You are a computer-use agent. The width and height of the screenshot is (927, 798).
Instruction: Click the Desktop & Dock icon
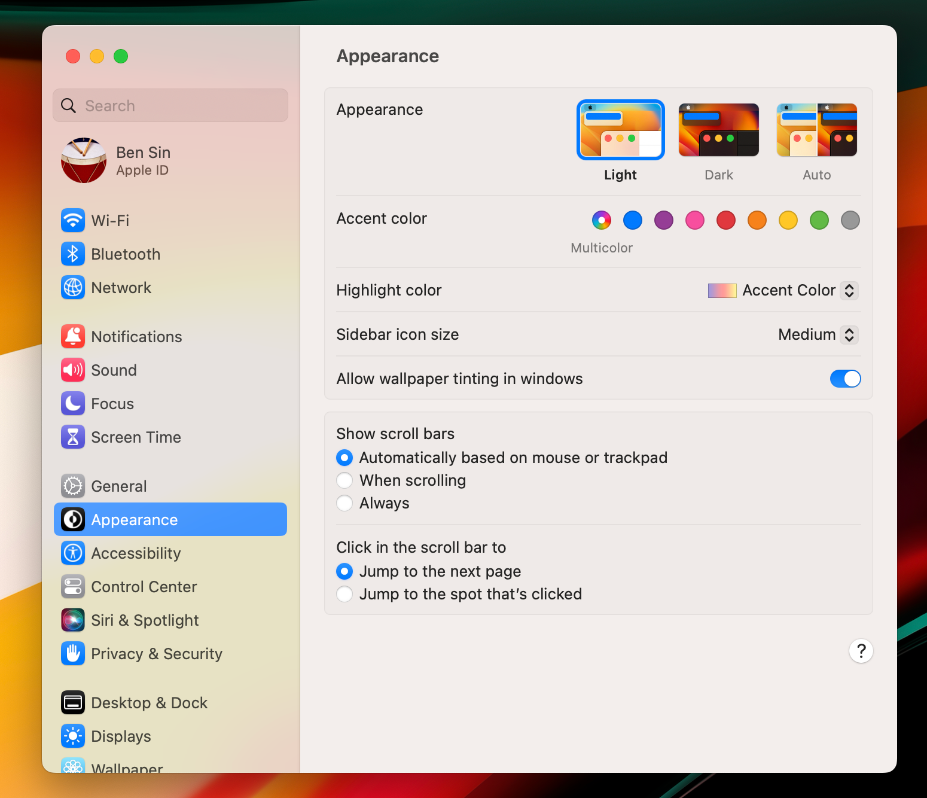pos(73,702)
